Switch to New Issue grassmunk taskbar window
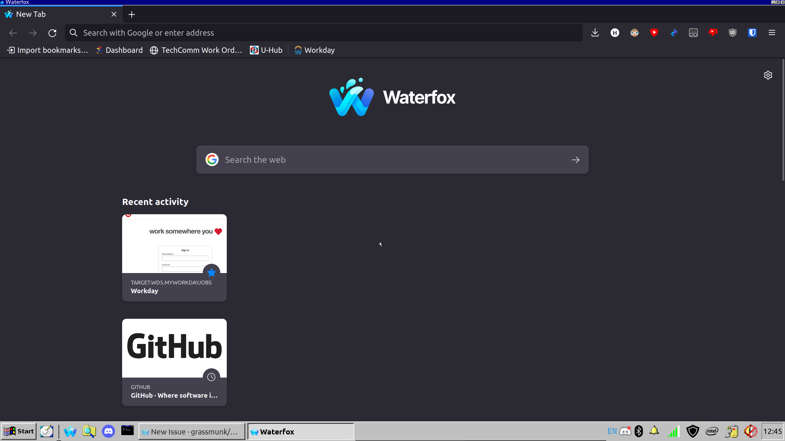Viewport: 785px width, 441px height. click(x=192, y=431)
